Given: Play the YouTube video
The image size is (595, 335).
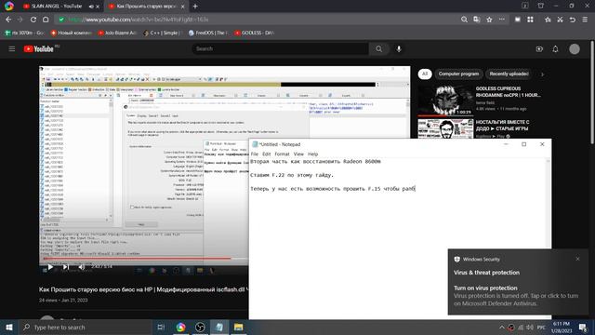Looking at the screenshot, I should (50, 267).
